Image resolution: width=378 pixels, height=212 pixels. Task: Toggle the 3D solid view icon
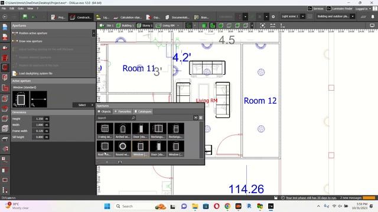pos(204,25)
